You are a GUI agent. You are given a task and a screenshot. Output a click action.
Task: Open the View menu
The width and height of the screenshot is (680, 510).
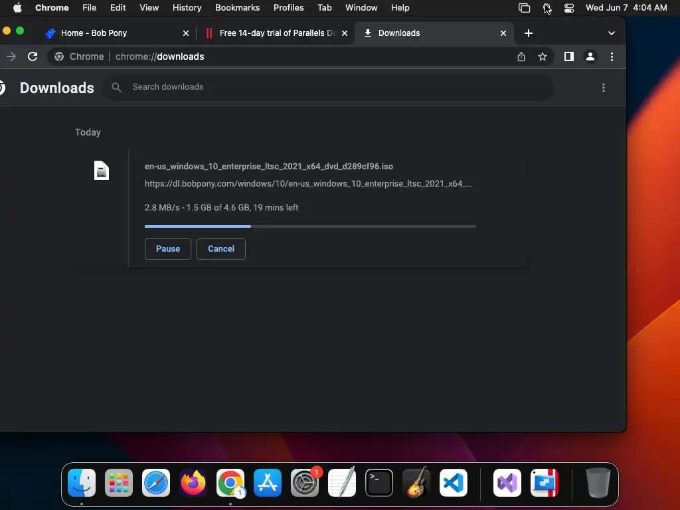click(149, 8)
